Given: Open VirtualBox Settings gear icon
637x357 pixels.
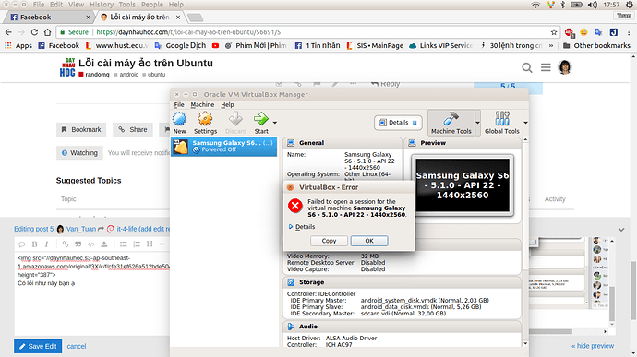Looking at the screenshot, I should tap(205, 119).
